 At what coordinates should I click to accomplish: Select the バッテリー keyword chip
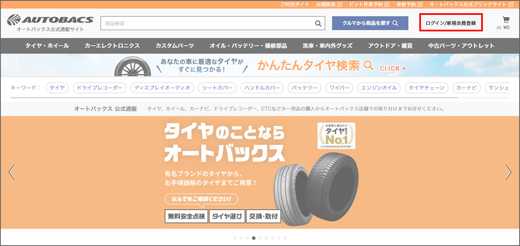305,88
